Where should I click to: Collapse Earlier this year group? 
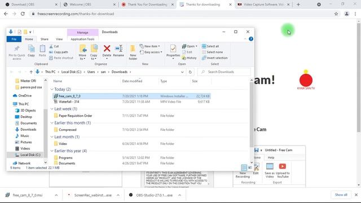(x=52, y=151)
